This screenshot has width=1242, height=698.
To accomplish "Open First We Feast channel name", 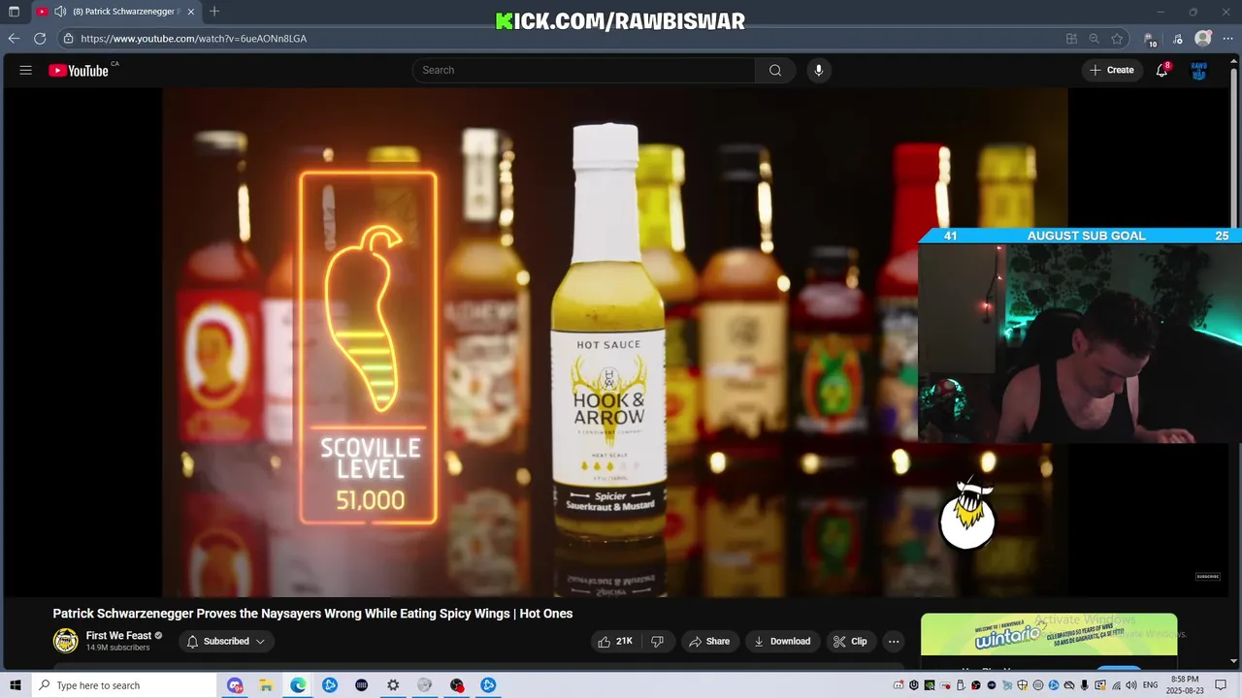I will tap(118, 636).
